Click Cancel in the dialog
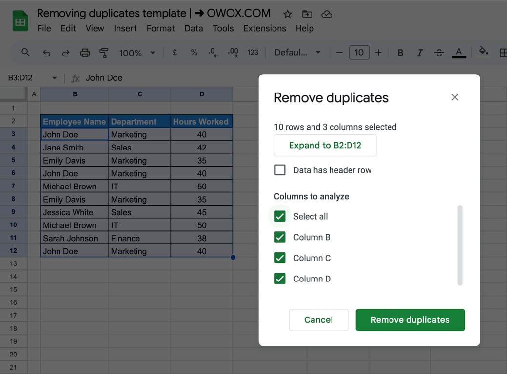The image size is (507, 374). [318, 320]
